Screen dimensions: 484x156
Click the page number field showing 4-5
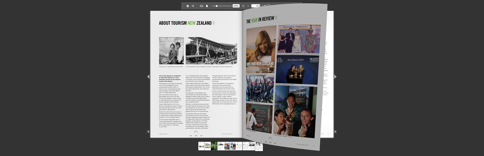[x=256, y=6]
